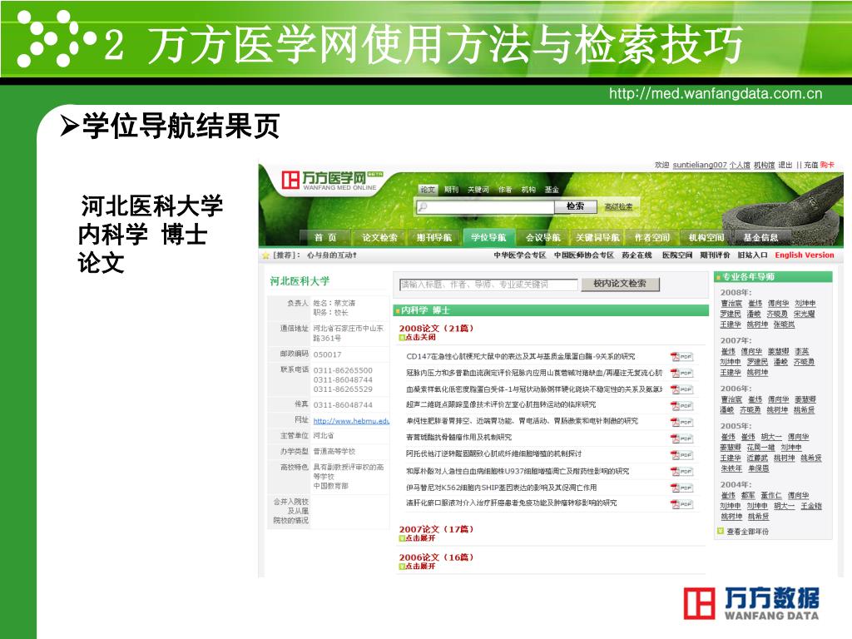This screenshot has width=852, height=639.
Task: Click the star icon beside 推荐
Action: pyautogui.click(x=265, y=255)
